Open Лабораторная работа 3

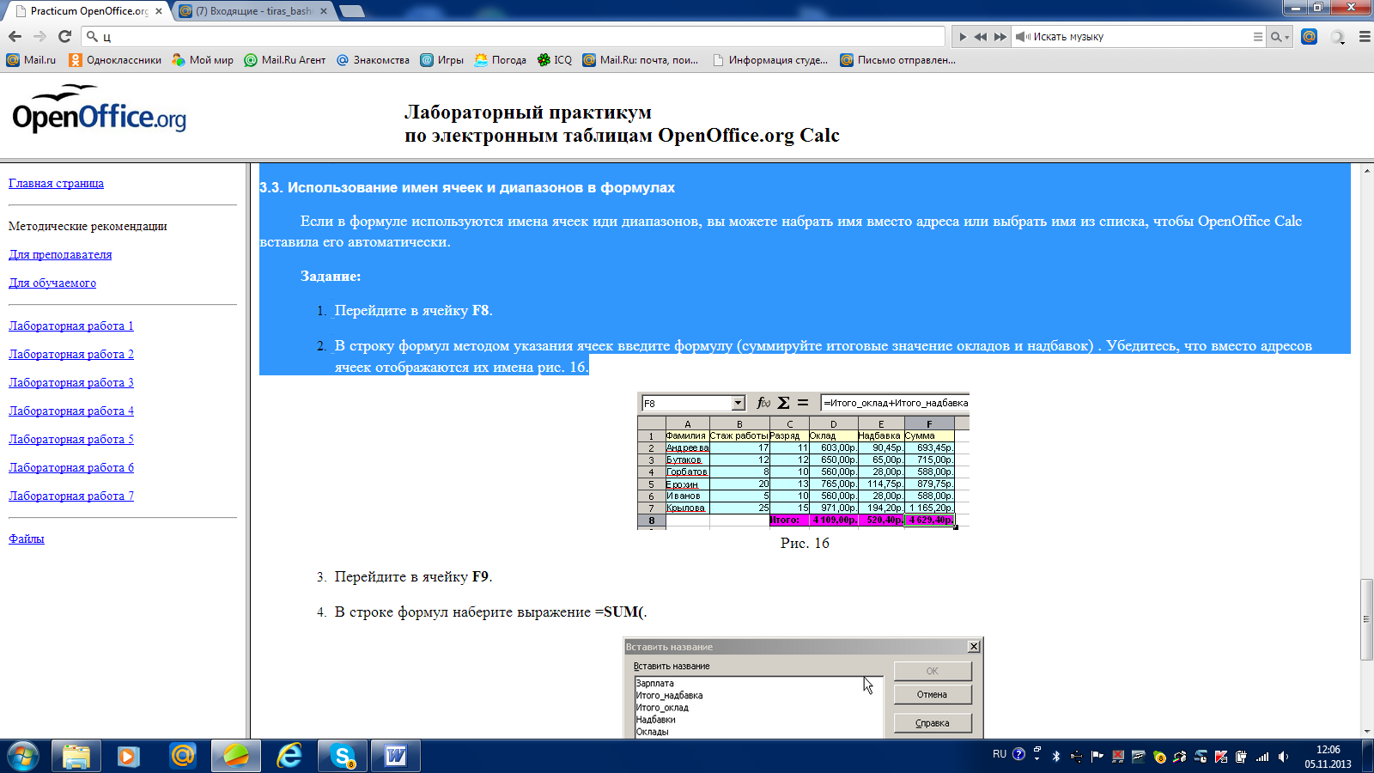coord(71,382)
